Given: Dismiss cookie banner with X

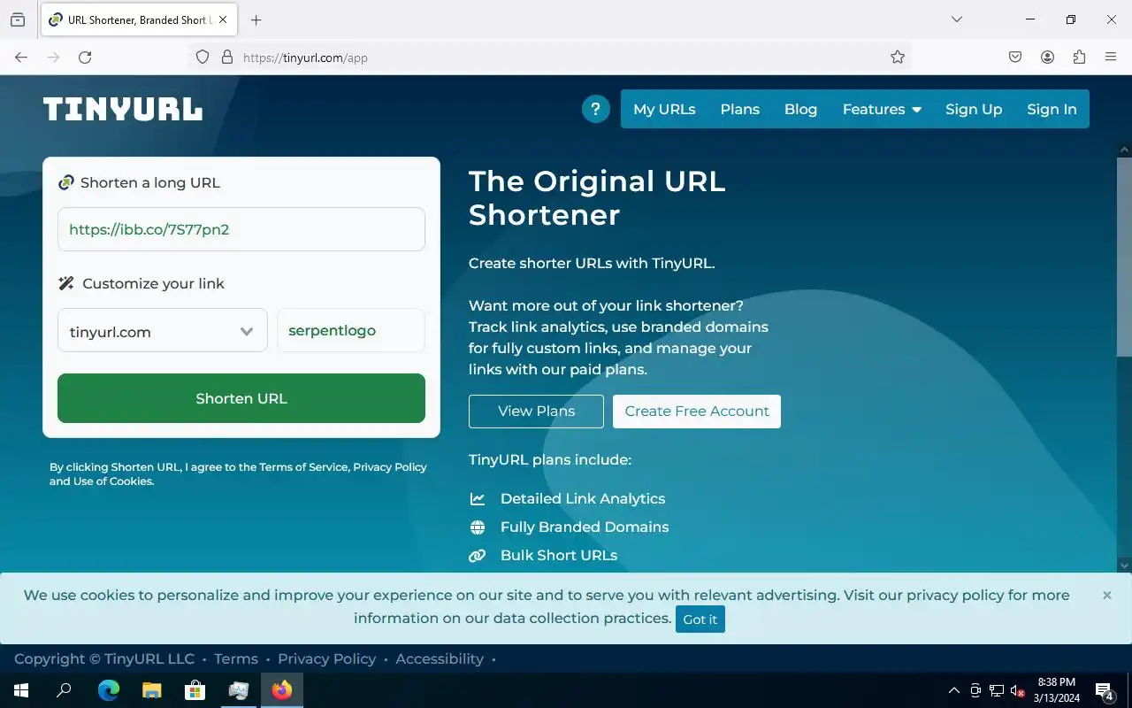Looking at the screenshot, I should coord(1106,595).
